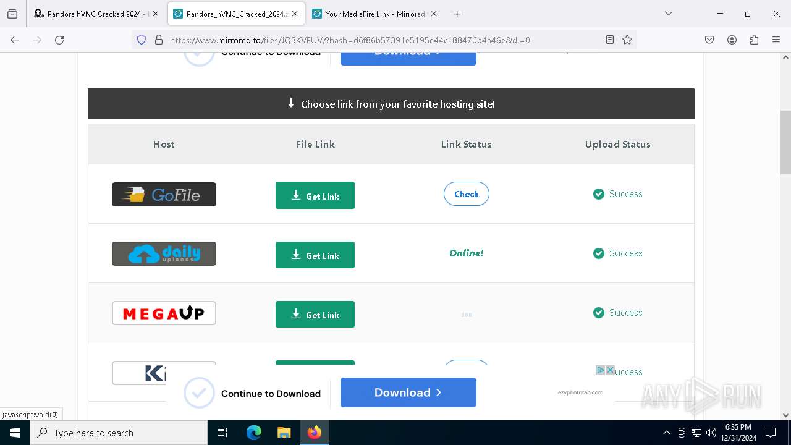791x445 pixels.
Task: Click the checkmark circle in bottom ad
Action: point(199,392)
